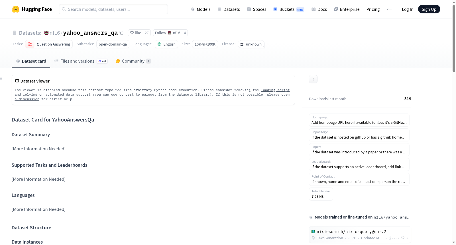Click the 'Dataset Summary' heading
456x245 pixels.
tap(31, 135)
